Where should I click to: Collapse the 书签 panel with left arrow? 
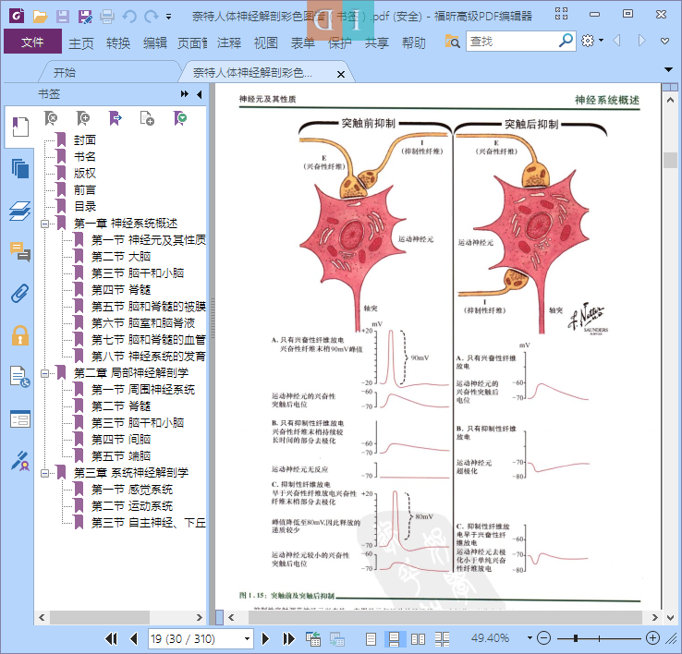tap(200, 94)
